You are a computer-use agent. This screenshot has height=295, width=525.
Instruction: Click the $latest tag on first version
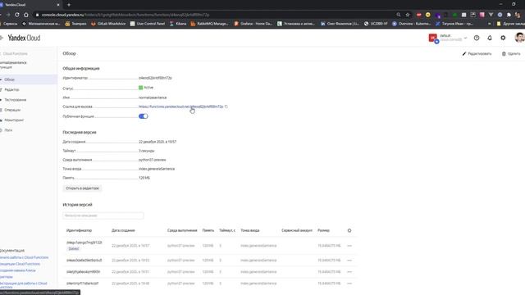click(x=74, y=248)
